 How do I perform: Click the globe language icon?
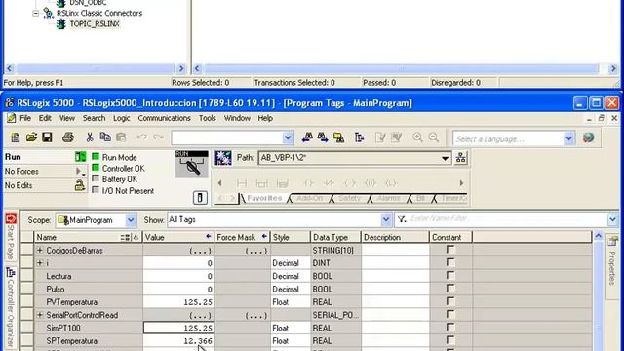[x=588, y=137]
